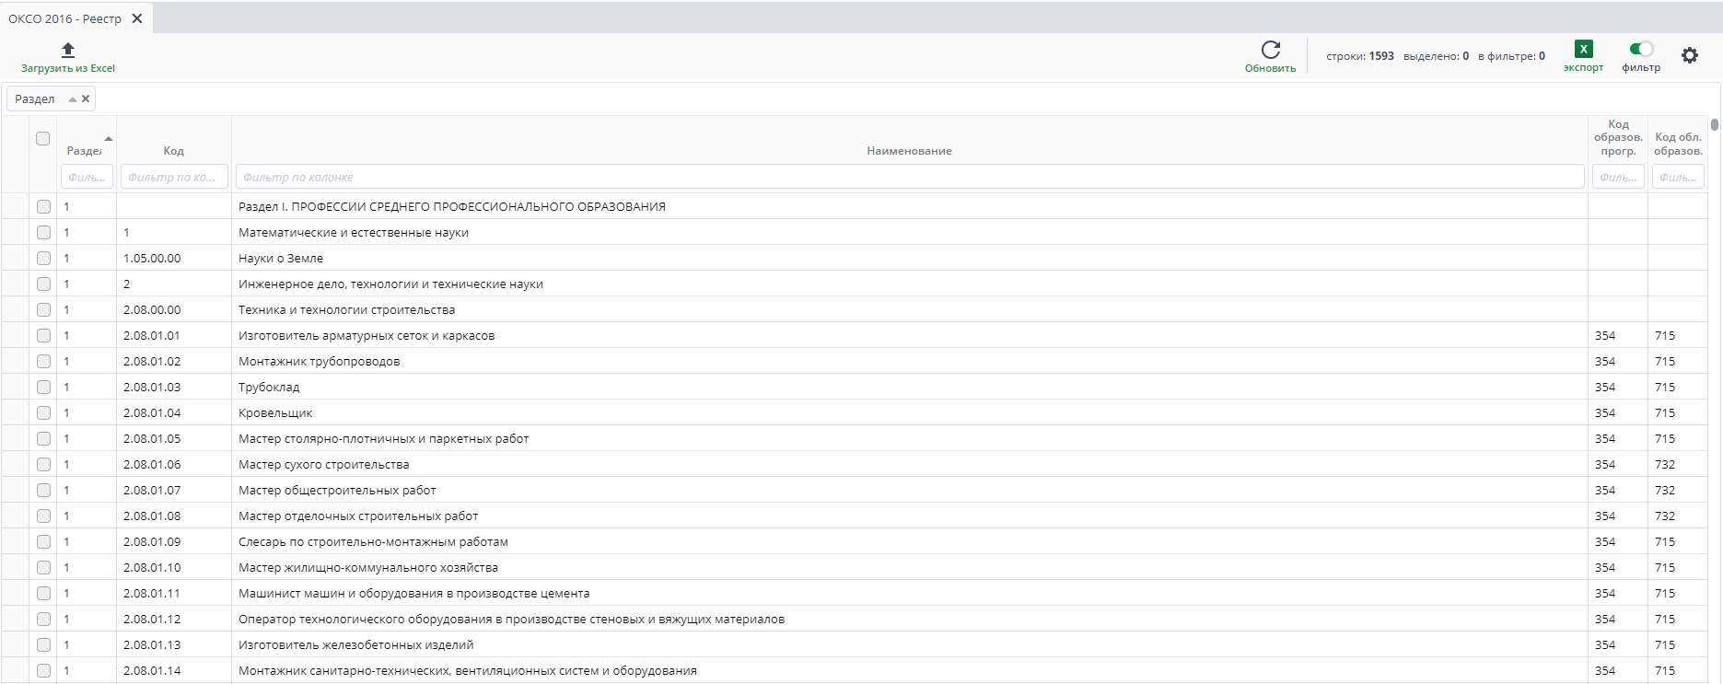Click Мастер общестроительных работ name cell
This screenshot has width=1723, height=684.
pos(337,490)
